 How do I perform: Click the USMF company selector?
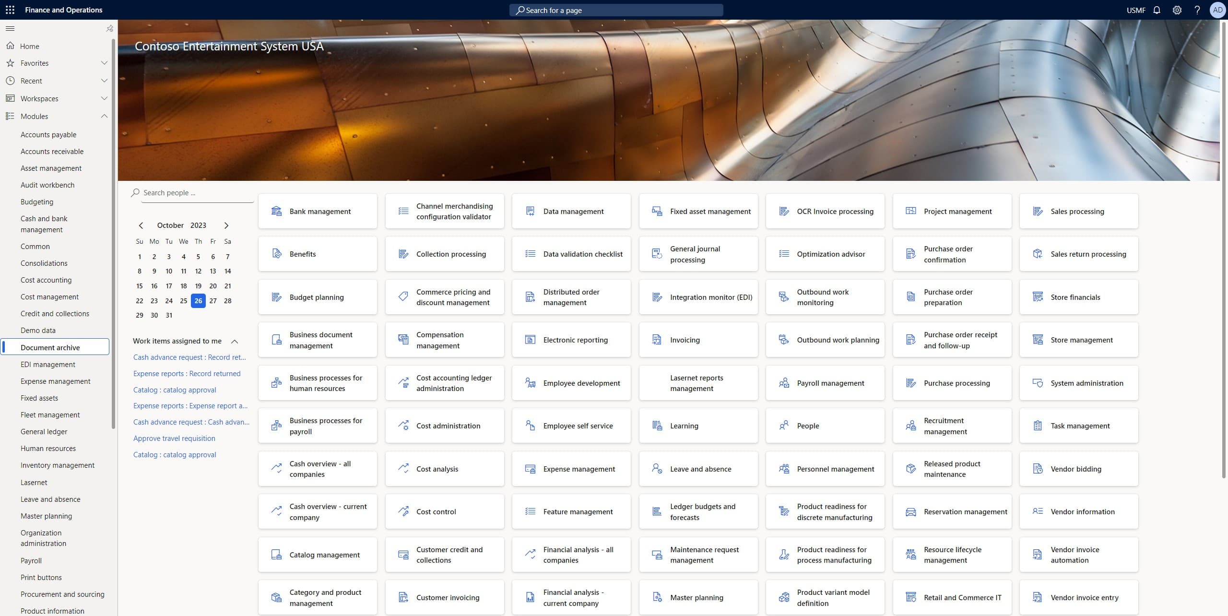coord(1136,10)
